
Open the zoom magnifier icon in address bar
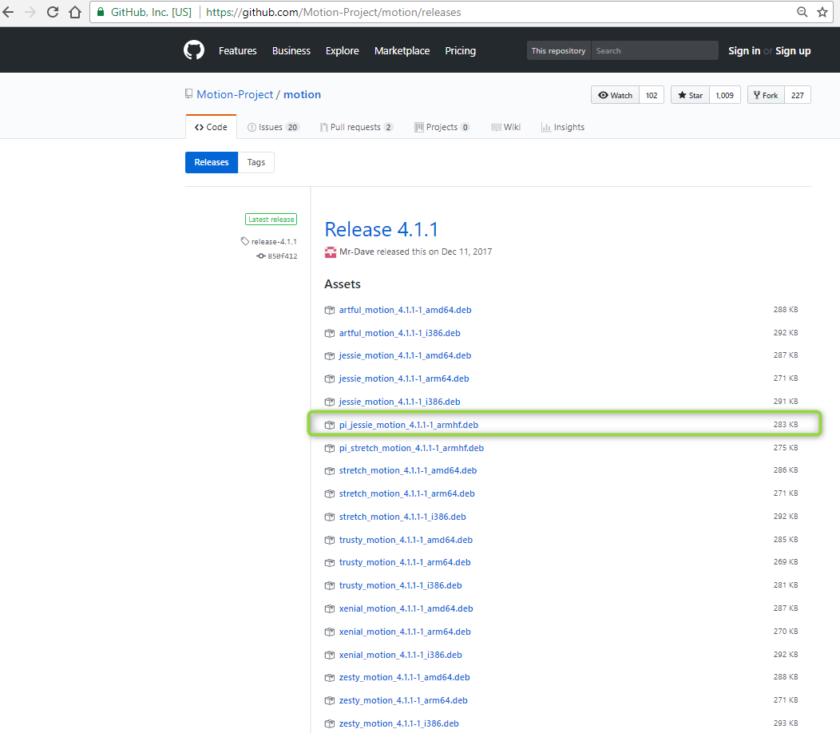pyautogui.click(x=802, y=12)
